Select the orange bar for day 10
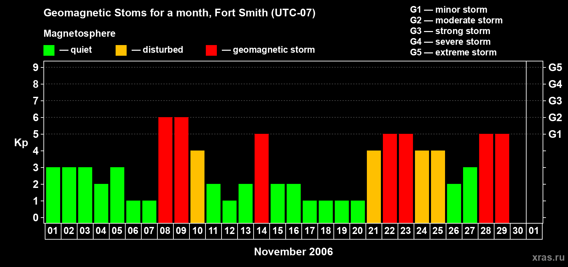The height and width of the screenshot is (267, 568). 197,187
